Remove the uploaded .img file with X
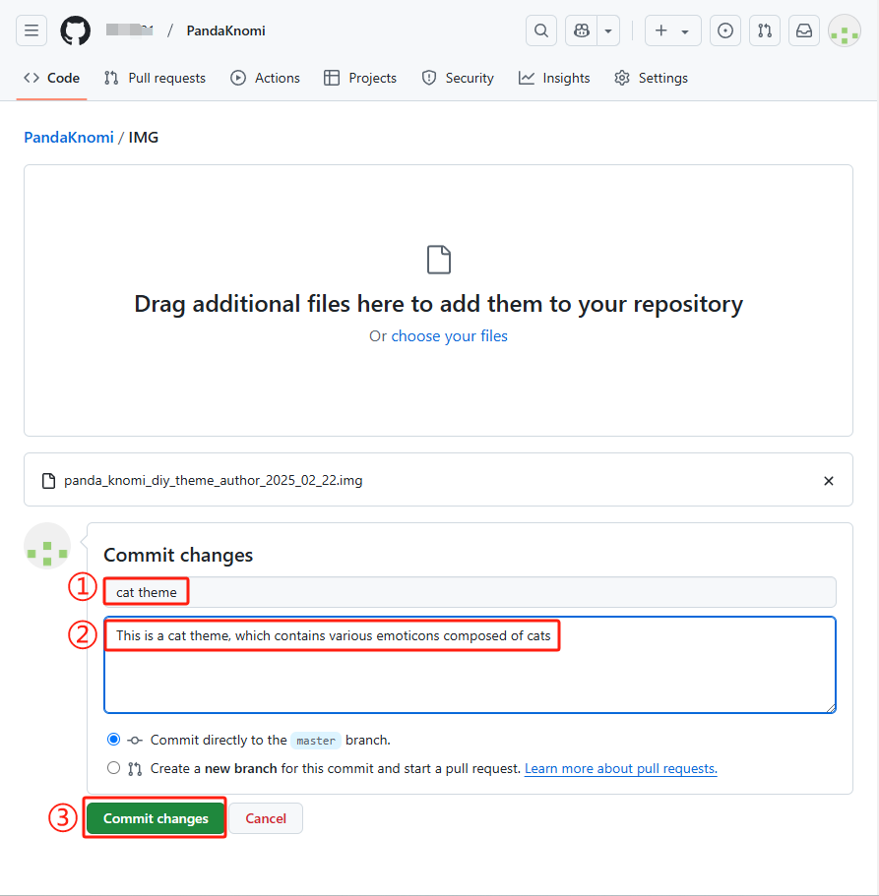Viewport: 879px width, 896px height. (x=828, y=481)
